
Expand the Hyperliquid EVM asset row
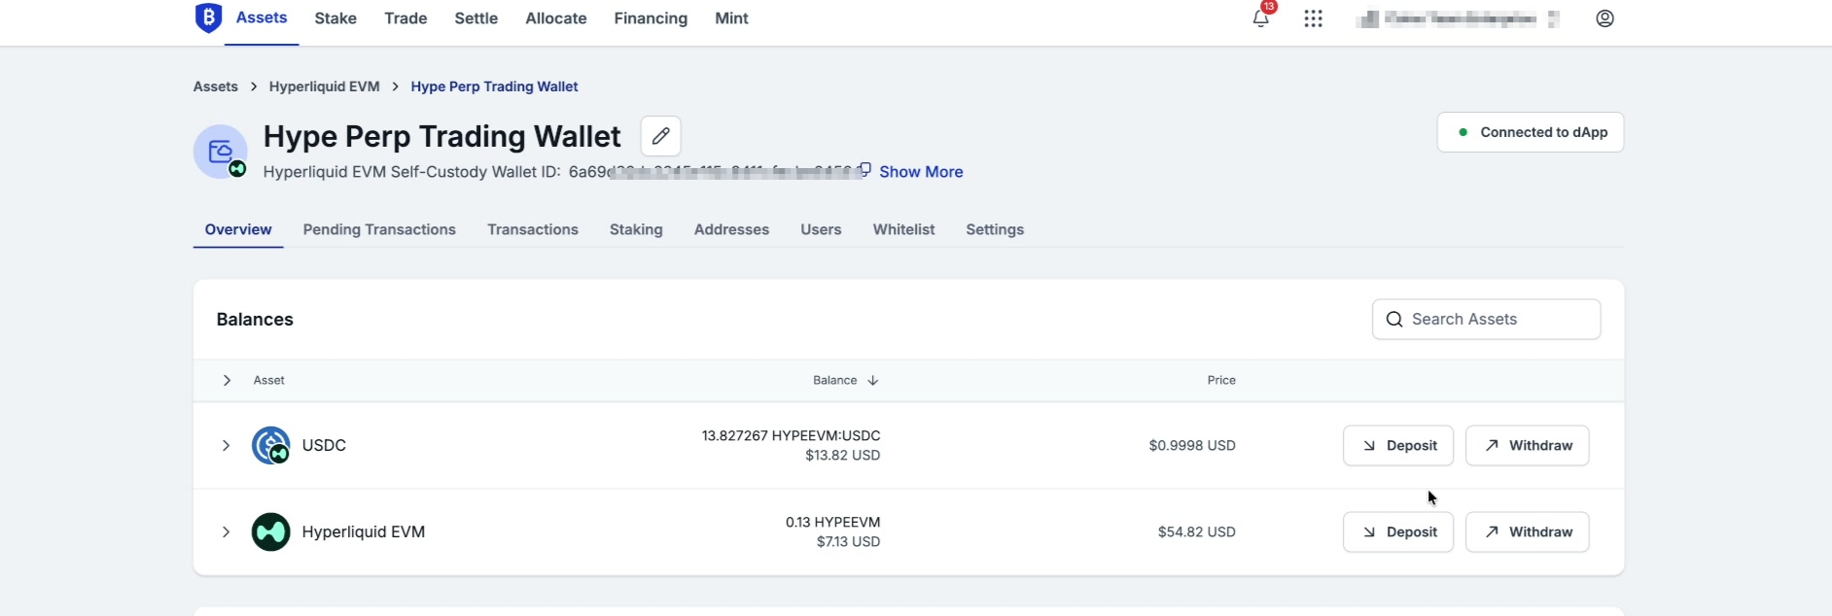click(226, 531)
